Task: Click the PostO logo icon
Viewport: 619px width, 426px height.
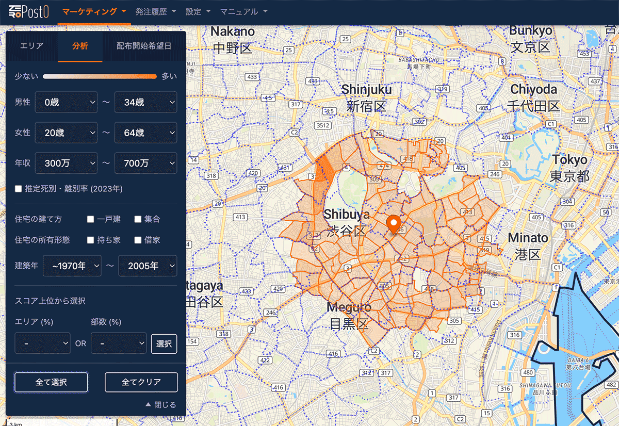Action: tap(29, 11)
